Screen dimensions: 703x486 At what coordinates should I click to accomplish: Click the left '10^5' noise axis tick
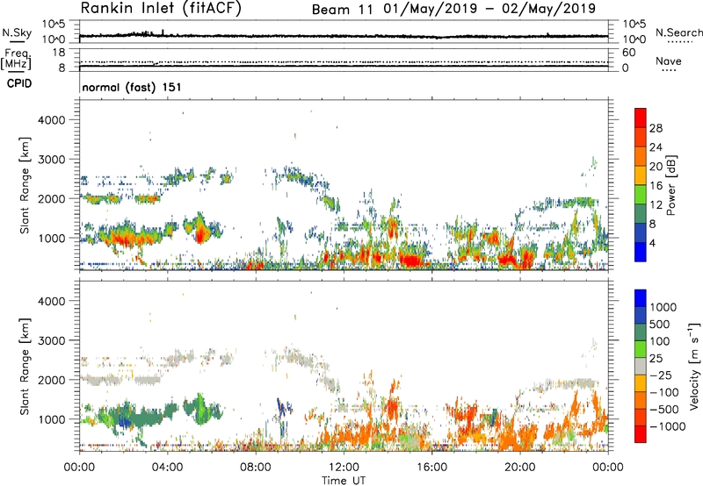click(54, 25)
